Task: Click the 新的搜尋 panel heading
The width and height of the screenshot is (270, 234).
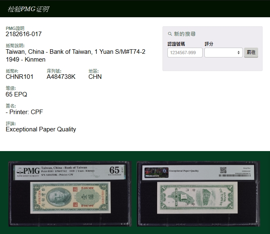Action: click(x=185, y=34)
